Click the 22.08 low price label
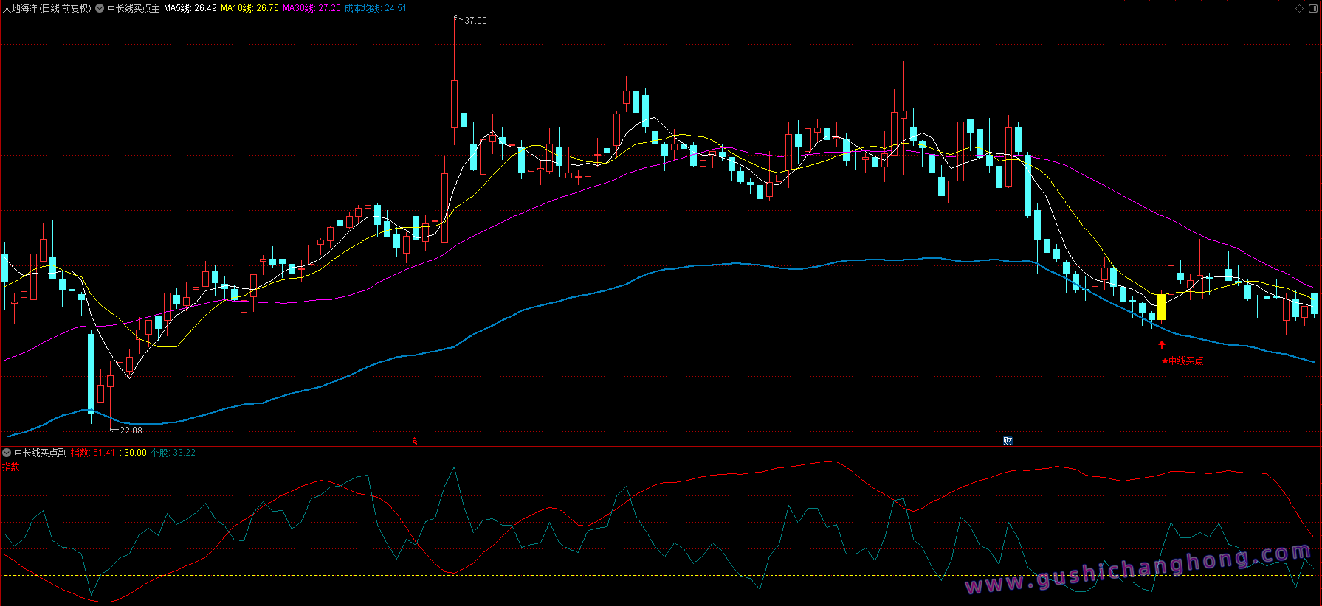Screen dimensions: 1322x606 click(131, 431)
